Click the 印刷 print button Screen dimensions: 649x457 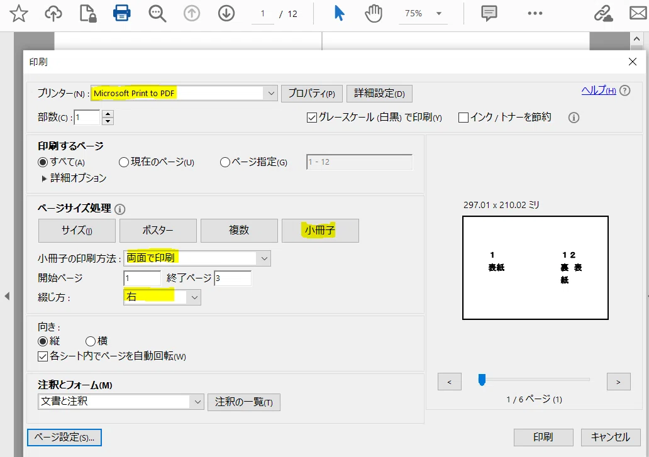click(543, 438)
